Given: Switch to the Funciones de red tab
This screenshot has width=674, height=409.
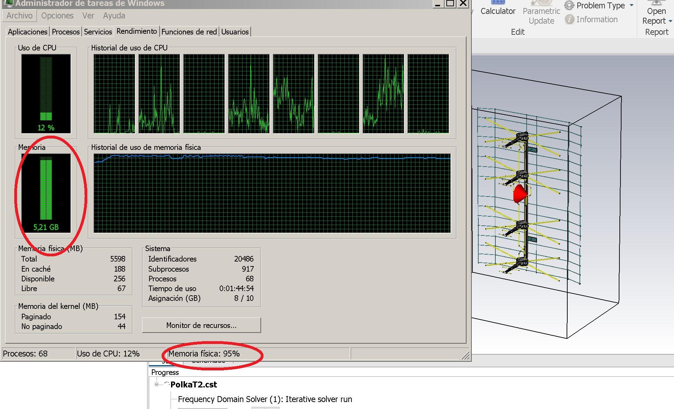Looking at the screenshot, I should (x=189, y=32).
